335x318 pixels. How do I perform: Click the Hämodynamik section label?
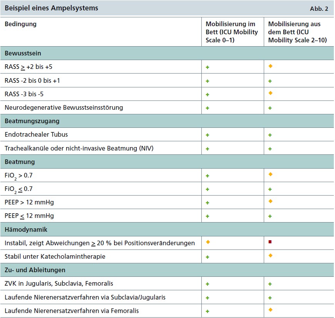23,229
